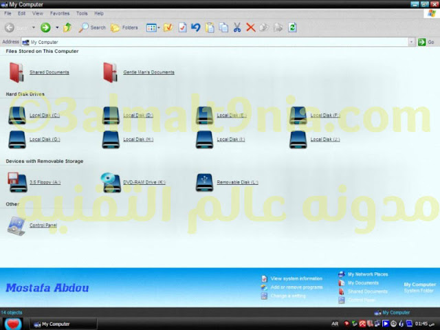Select the Shared Documents folder icon
This screenshot has height=330, width=440.
click(16, 72)
